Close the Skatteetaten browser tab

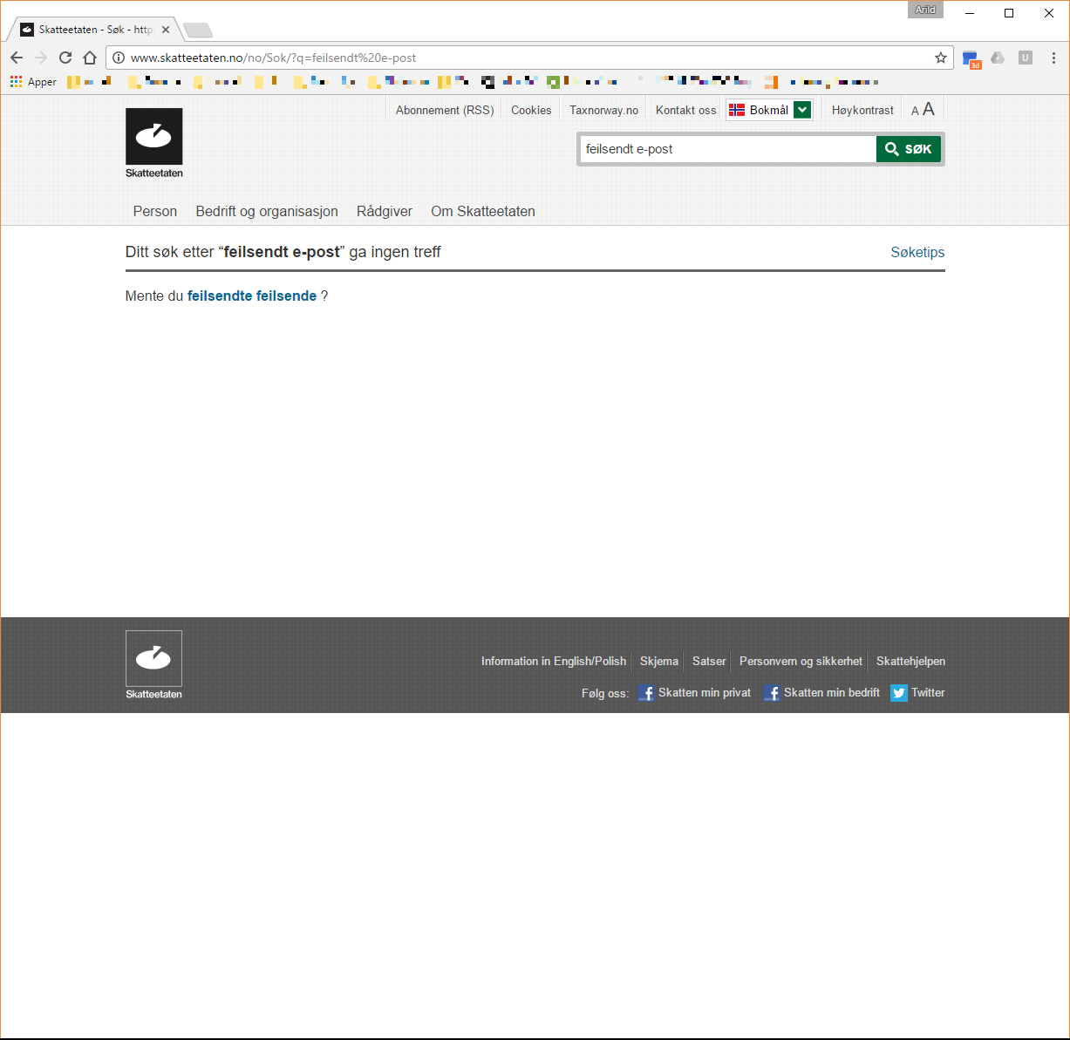[x=166, y=30]
